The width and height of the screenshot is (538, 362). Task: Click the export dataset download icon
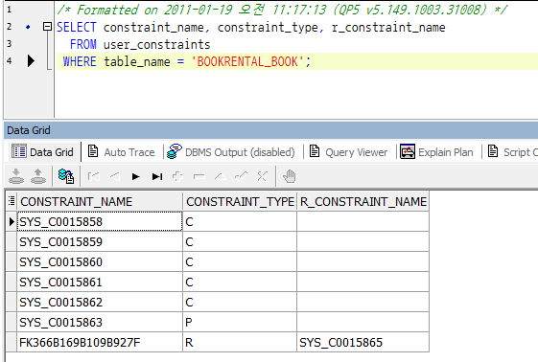point(16,176)
